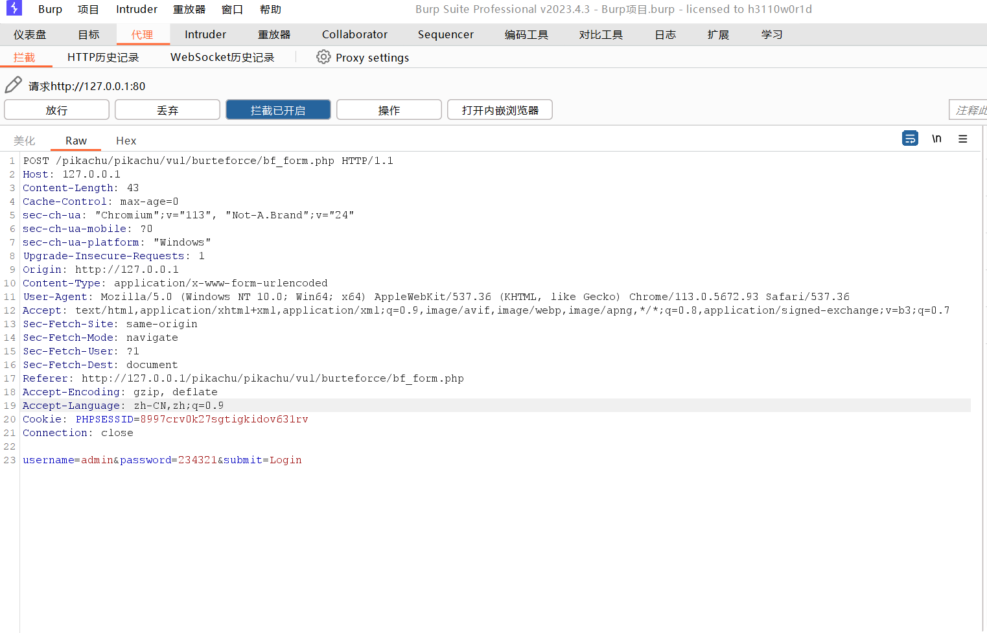Switch to the 美化 view tab

(25, 141)
